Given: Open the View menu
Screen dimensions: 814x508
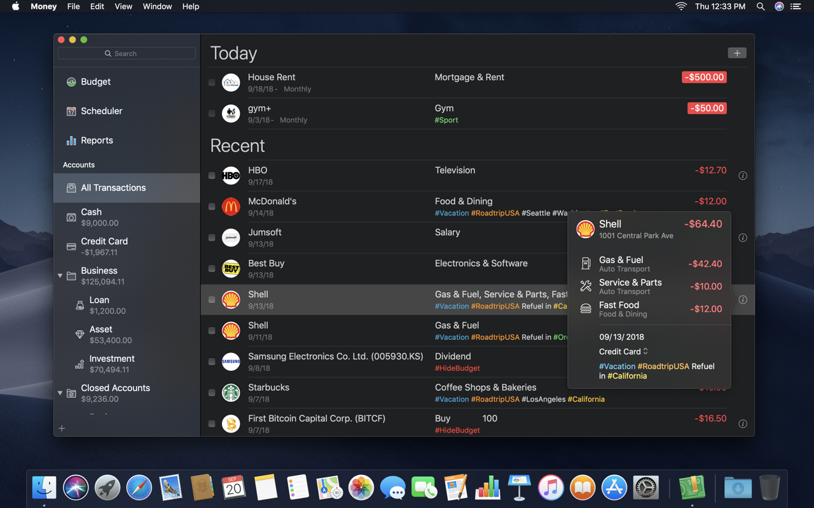Looking at the screenshot, I should pos(123,6).
